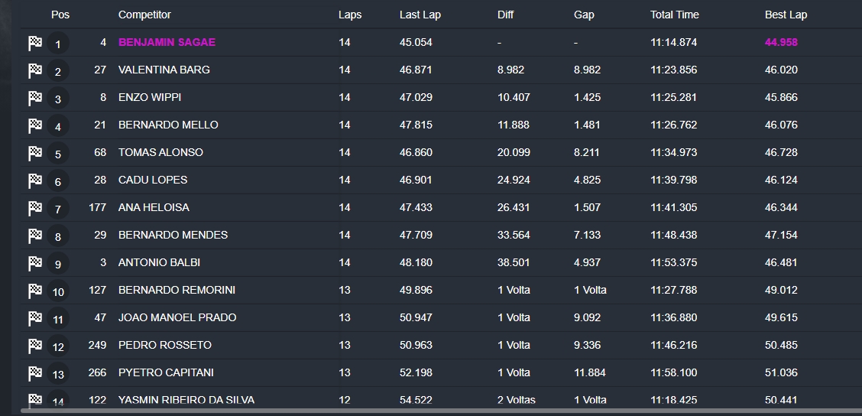Click the Competitor column header
Viewport: 862px width, 416px height.
coord(144,15)
